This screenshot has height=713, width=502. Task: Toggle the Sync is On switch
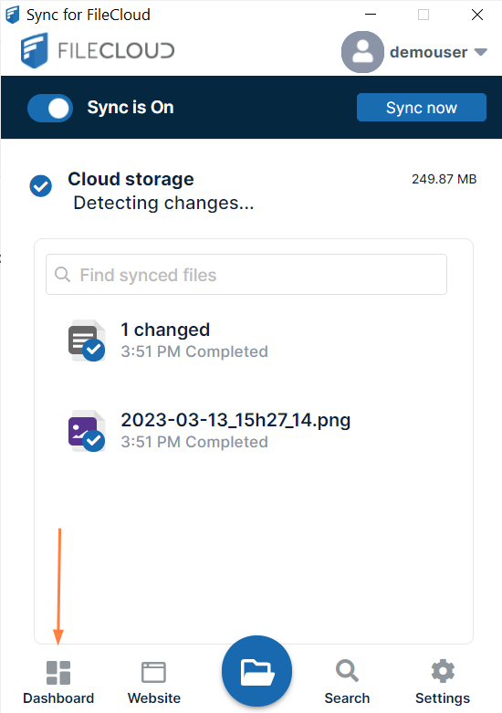[x=50, y=109]
